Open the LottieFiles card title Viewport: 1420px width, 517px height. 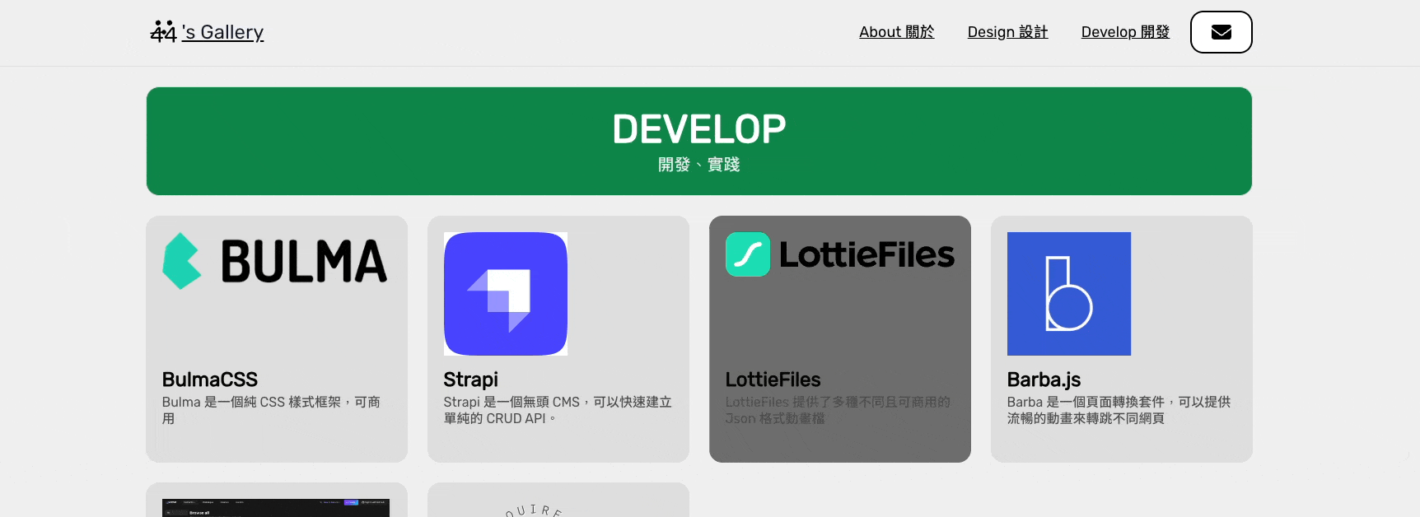point(773,380)
